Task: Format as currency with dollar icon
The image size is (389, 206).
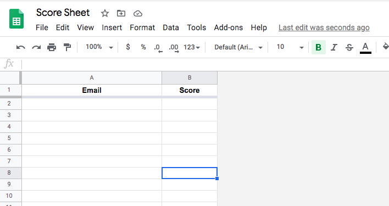Action: [x=128, y=47]
